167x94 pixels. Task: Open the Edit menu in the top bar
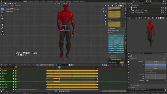click(7, 1)
